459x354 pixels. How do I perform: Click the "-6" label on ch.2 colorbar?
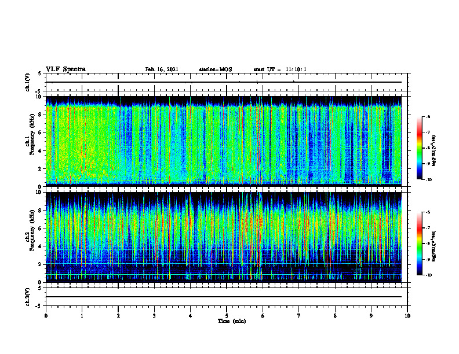pos(428,212)
